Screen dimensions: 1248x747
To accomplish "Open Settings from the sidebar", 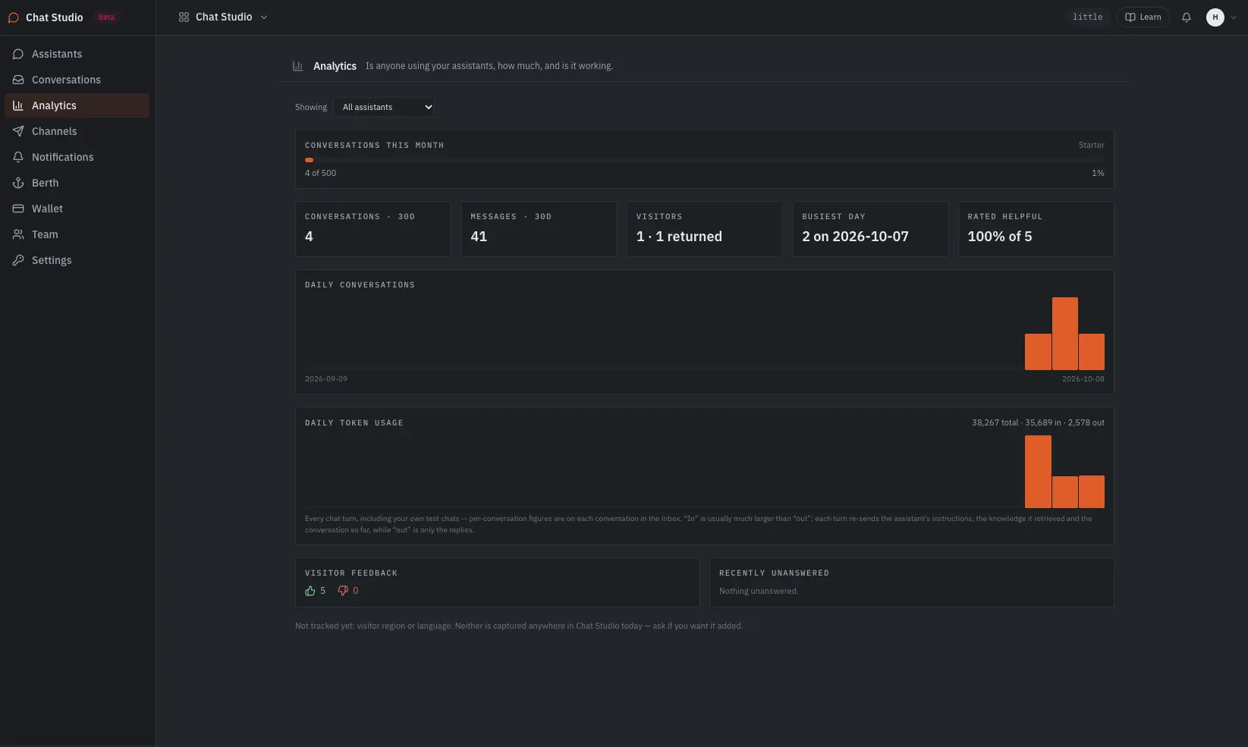I will [77, 260].
